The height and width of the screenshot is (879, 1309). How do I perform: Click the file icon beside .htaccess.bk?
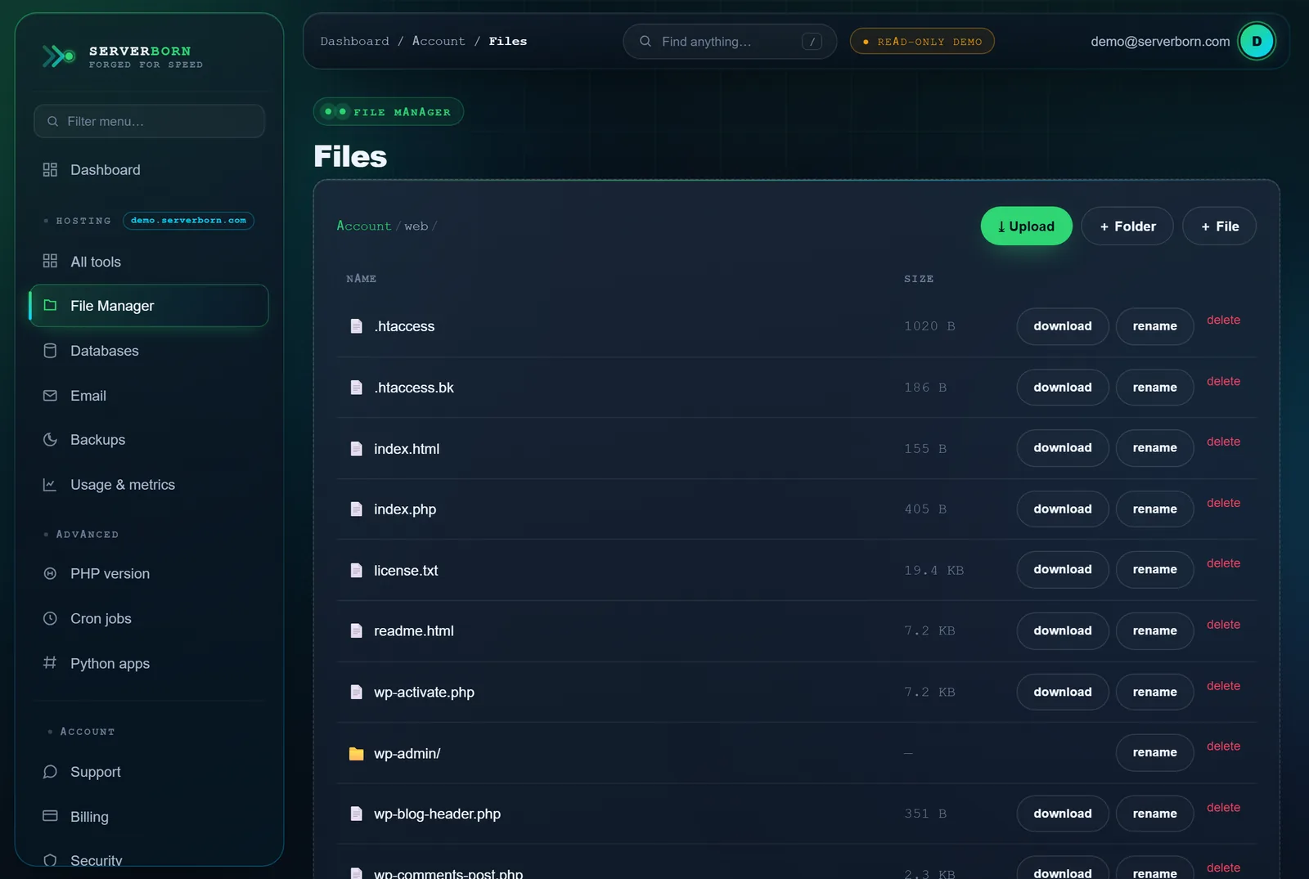(357, 387)
